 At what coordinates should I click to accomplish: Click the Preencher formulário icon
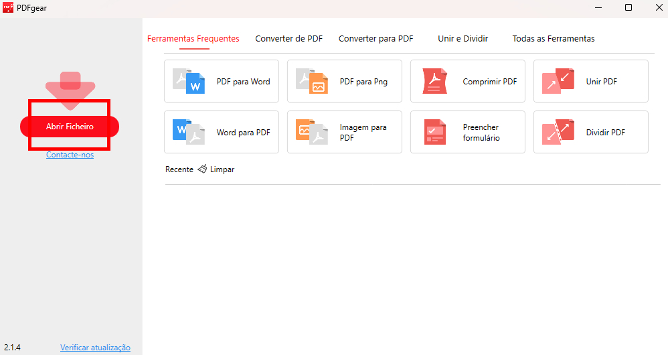[x=435, y=132]
